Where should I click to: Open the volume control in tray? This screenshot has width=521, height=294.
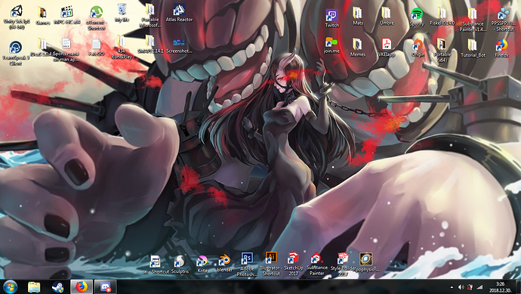tap(461, 287)
